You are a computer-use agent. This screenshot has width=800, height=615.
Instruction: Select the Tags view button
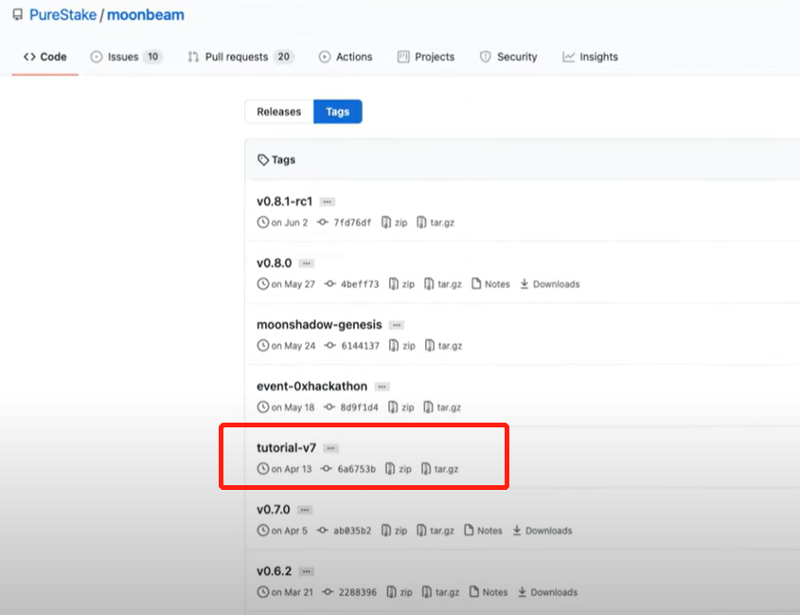(338, 112)
